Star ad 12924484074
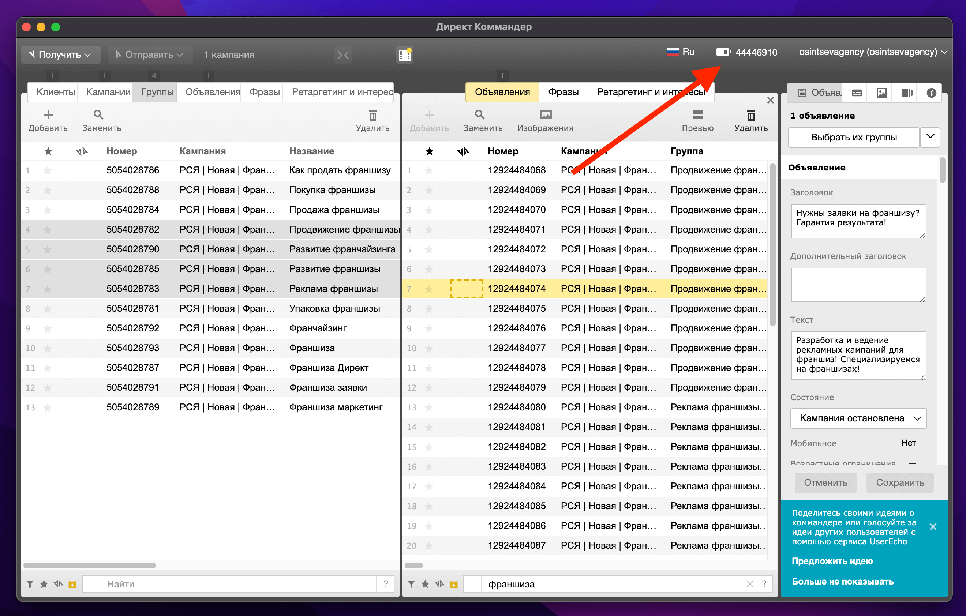The image size is (966, 616). pyautogui.click(x=429, y=289)
